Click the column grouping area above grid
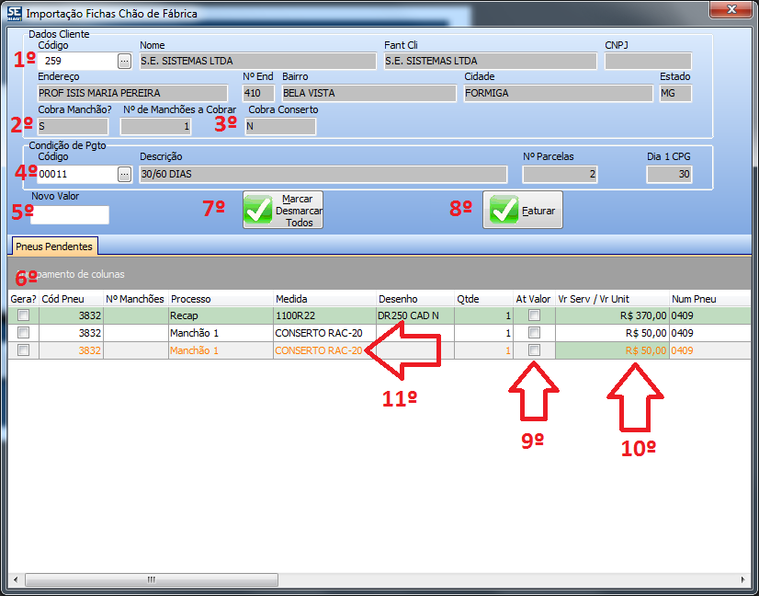Screen dimensions: 759x596 click(368, 274)
